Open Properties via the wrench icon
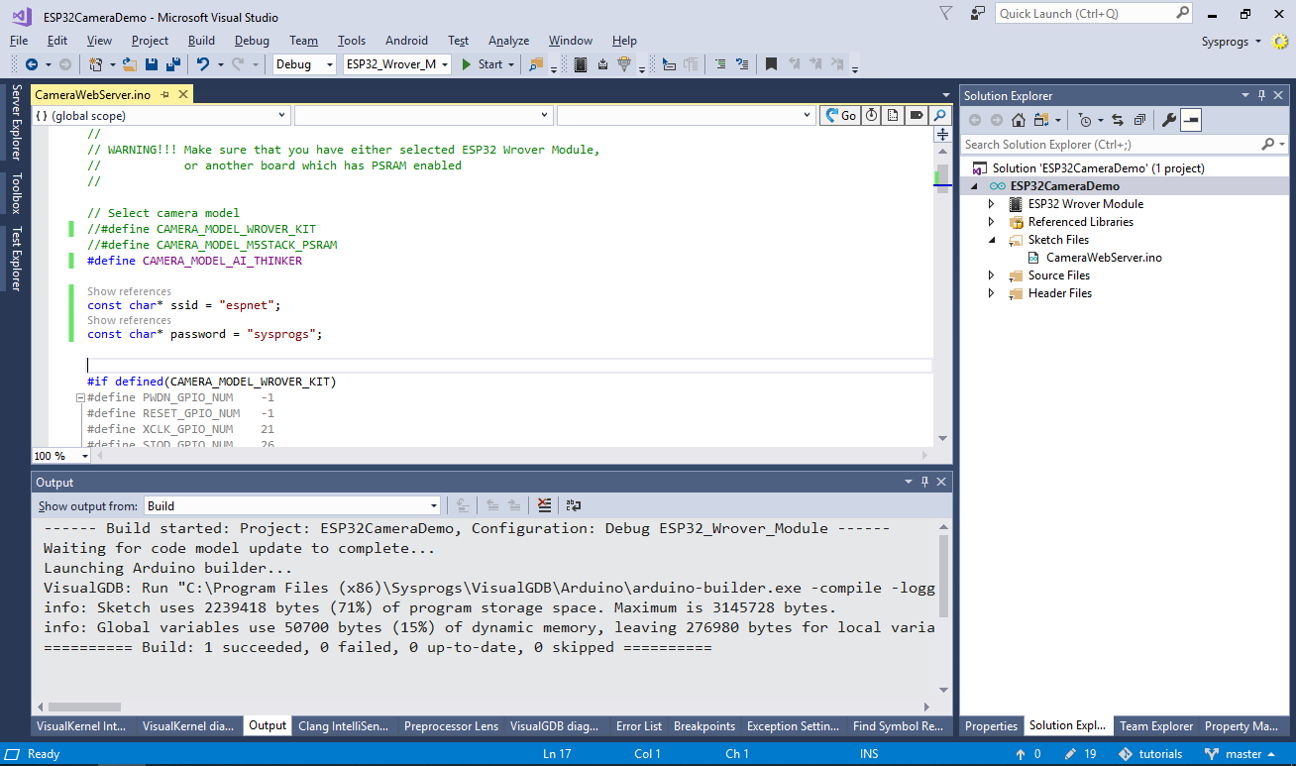This screenshot has width=1296, height=766. (x=1168, y=120)
